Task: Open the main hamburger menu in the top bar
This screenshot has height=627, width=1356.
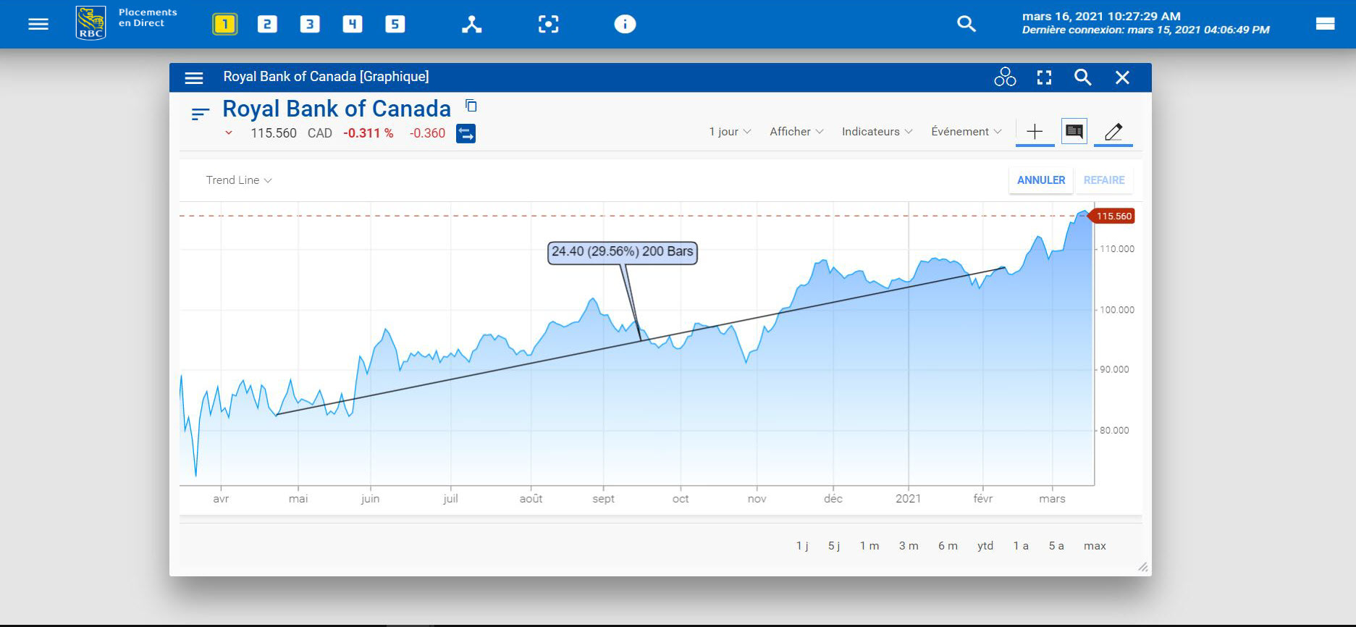Action: coord(38,24)
